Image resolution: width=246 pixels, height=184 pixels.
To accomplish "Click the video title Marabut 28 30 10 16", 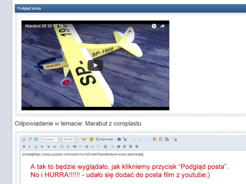I will [44, 26].
